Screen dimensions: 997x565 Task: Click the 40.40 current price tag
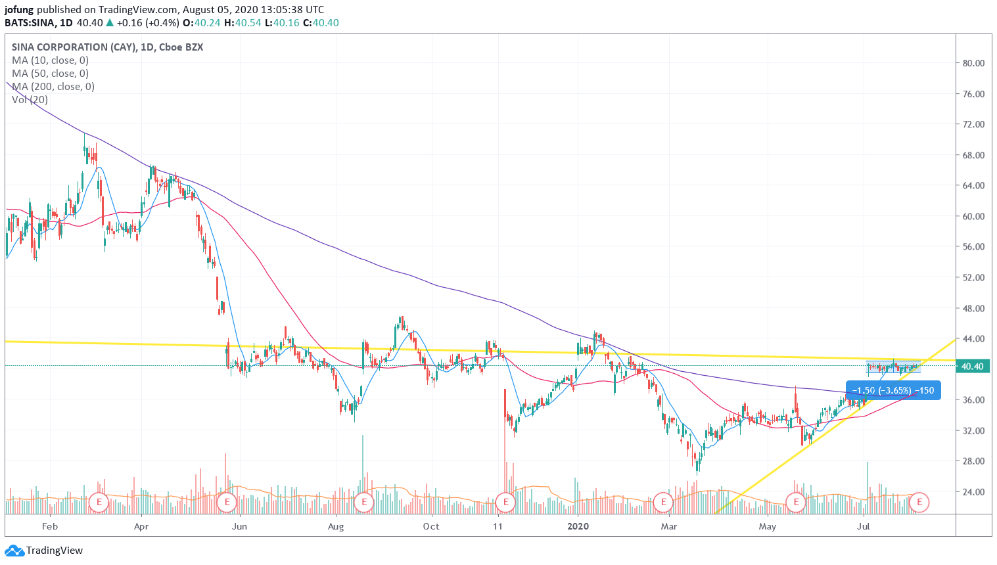(x=972, y=367)
